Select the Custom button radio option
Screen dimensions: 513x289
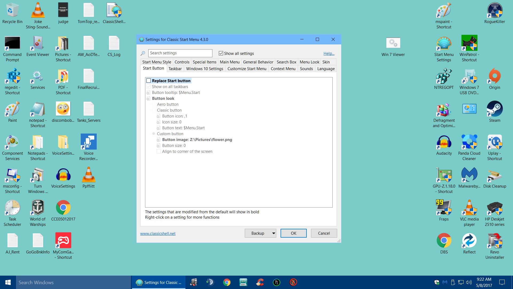click(154, 134)
